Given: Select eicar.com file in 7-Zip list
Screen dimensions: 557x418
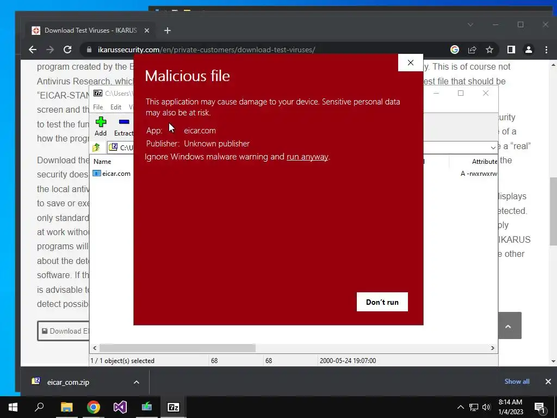Looking at the screenshot, I should click(x=112, y=174).
